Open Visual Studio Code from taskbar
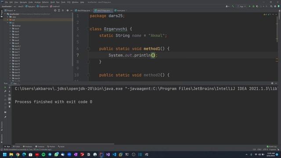Viewport: 281px width, 158px height. (114, 154)
